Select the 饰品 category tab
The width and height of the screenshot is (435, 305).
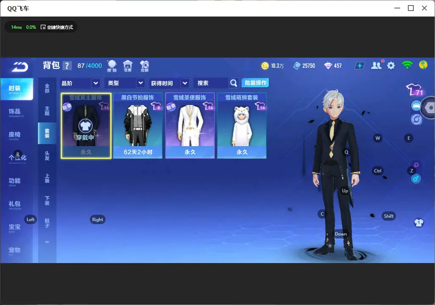coord(16,112)
